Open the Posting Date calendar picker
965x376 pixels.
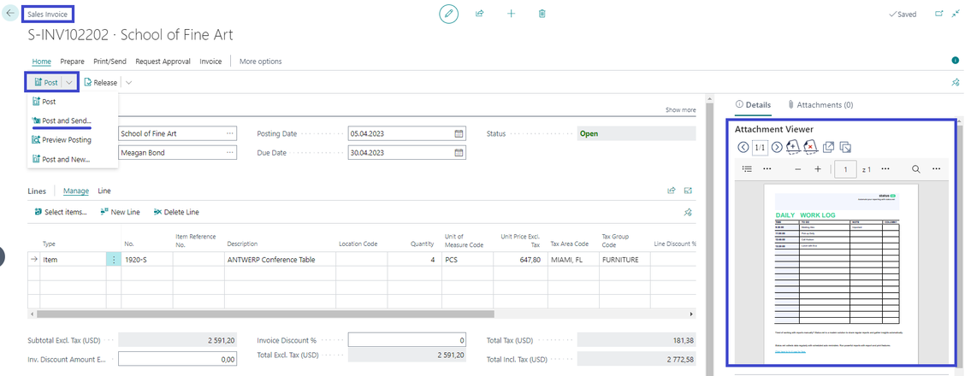tap(459, 134)
